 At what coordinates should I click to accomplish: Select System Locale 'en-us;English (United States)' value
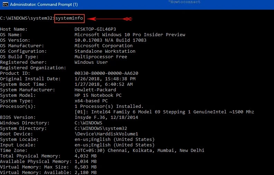click(115, 140)
